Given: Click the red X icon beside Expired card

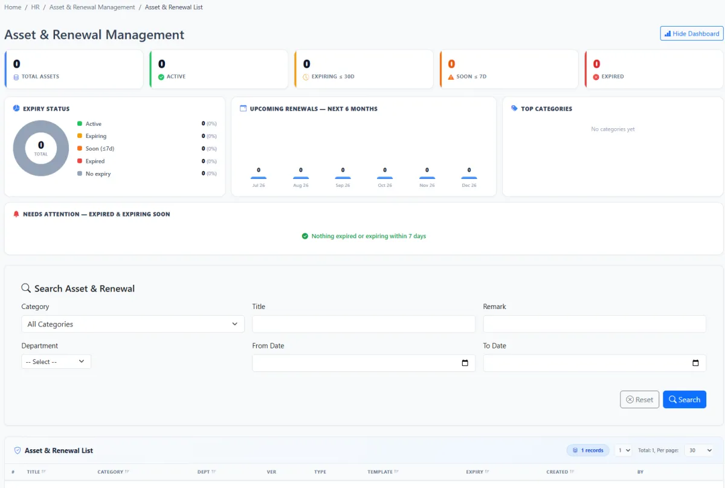Looking at the screenshot, I should [x=596, y=77].
